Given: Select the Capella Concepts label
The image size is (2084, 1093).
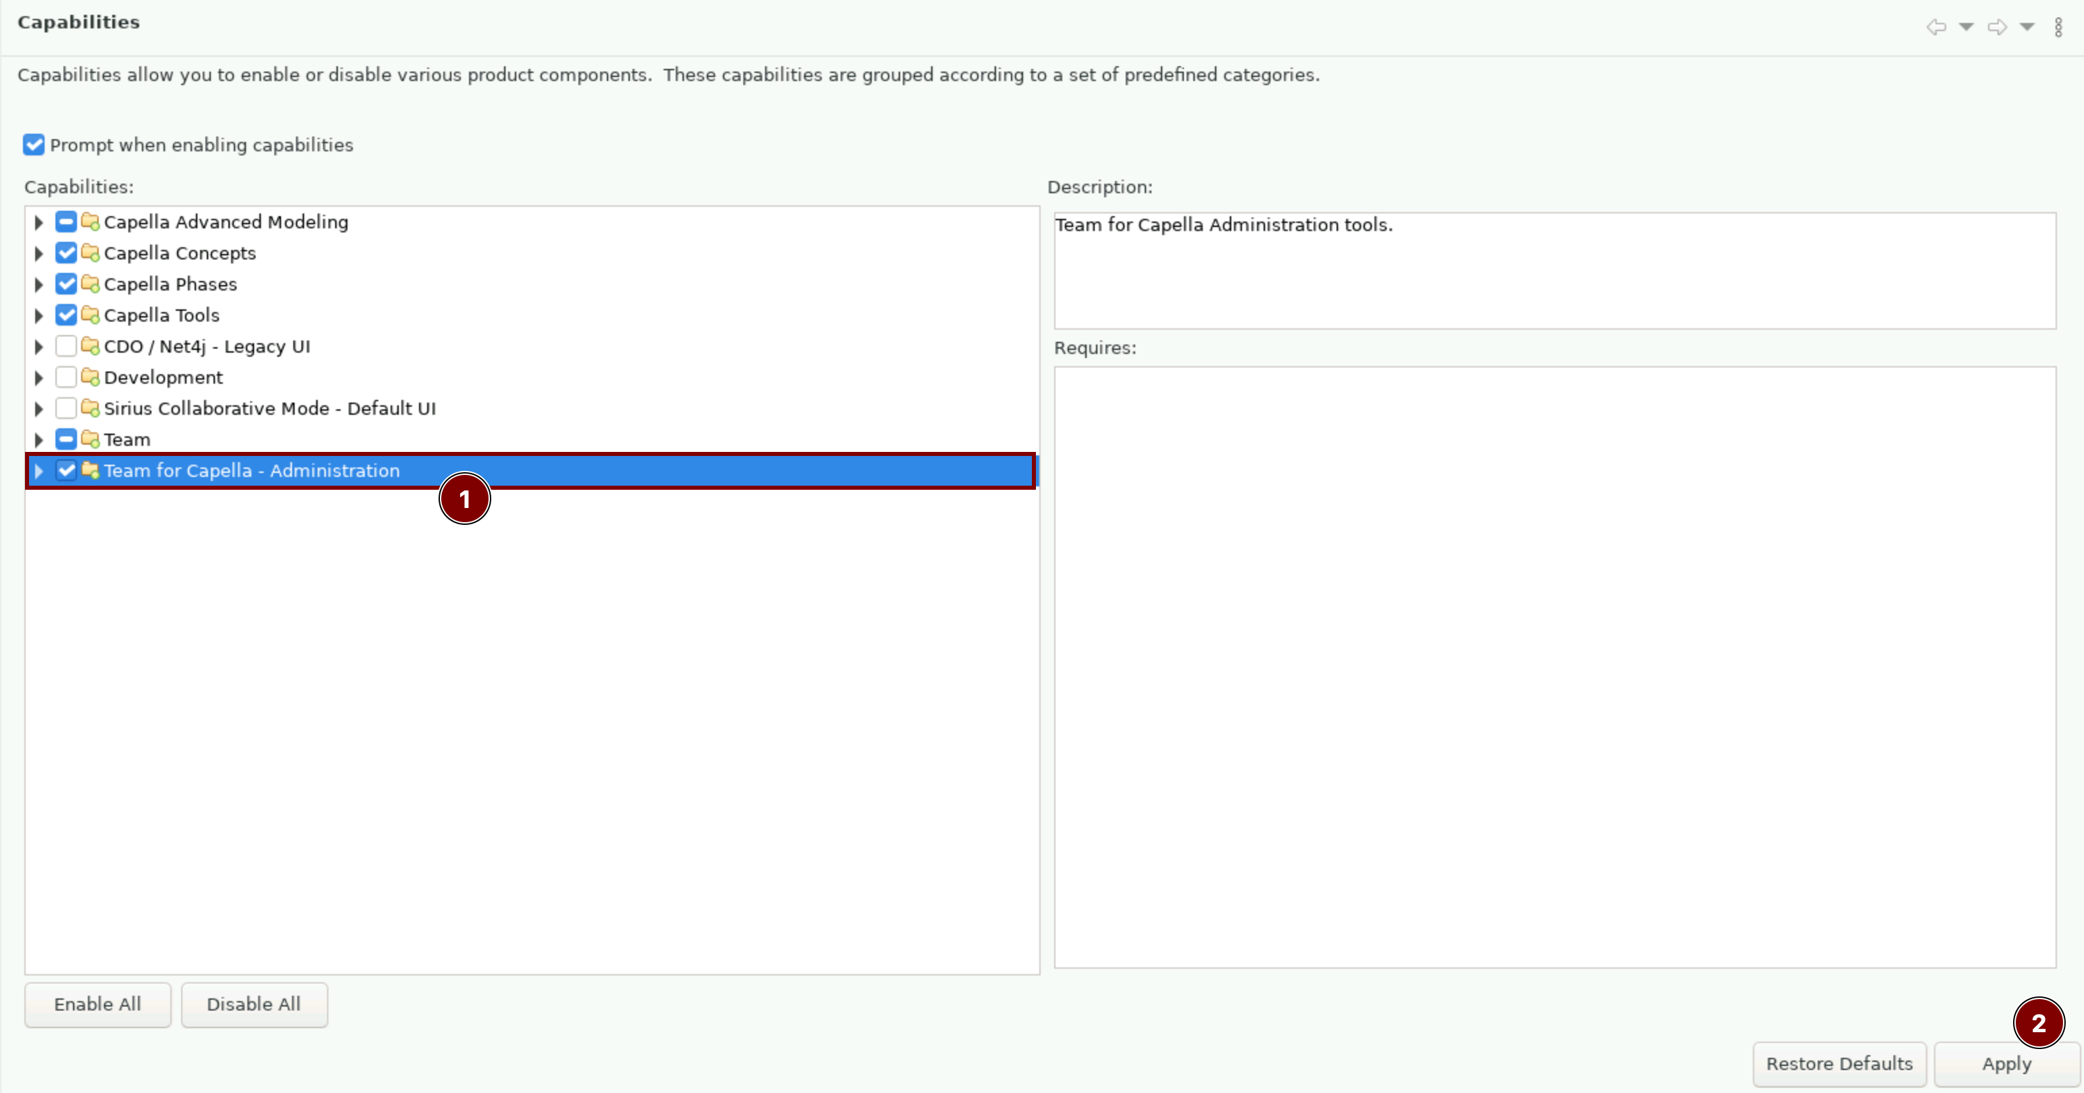Looking at the screenshot, I should (180, 253).
